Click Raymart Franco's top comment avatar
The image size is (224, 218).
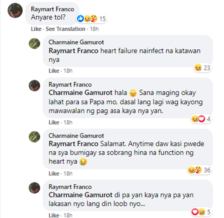tap(15, 10)
